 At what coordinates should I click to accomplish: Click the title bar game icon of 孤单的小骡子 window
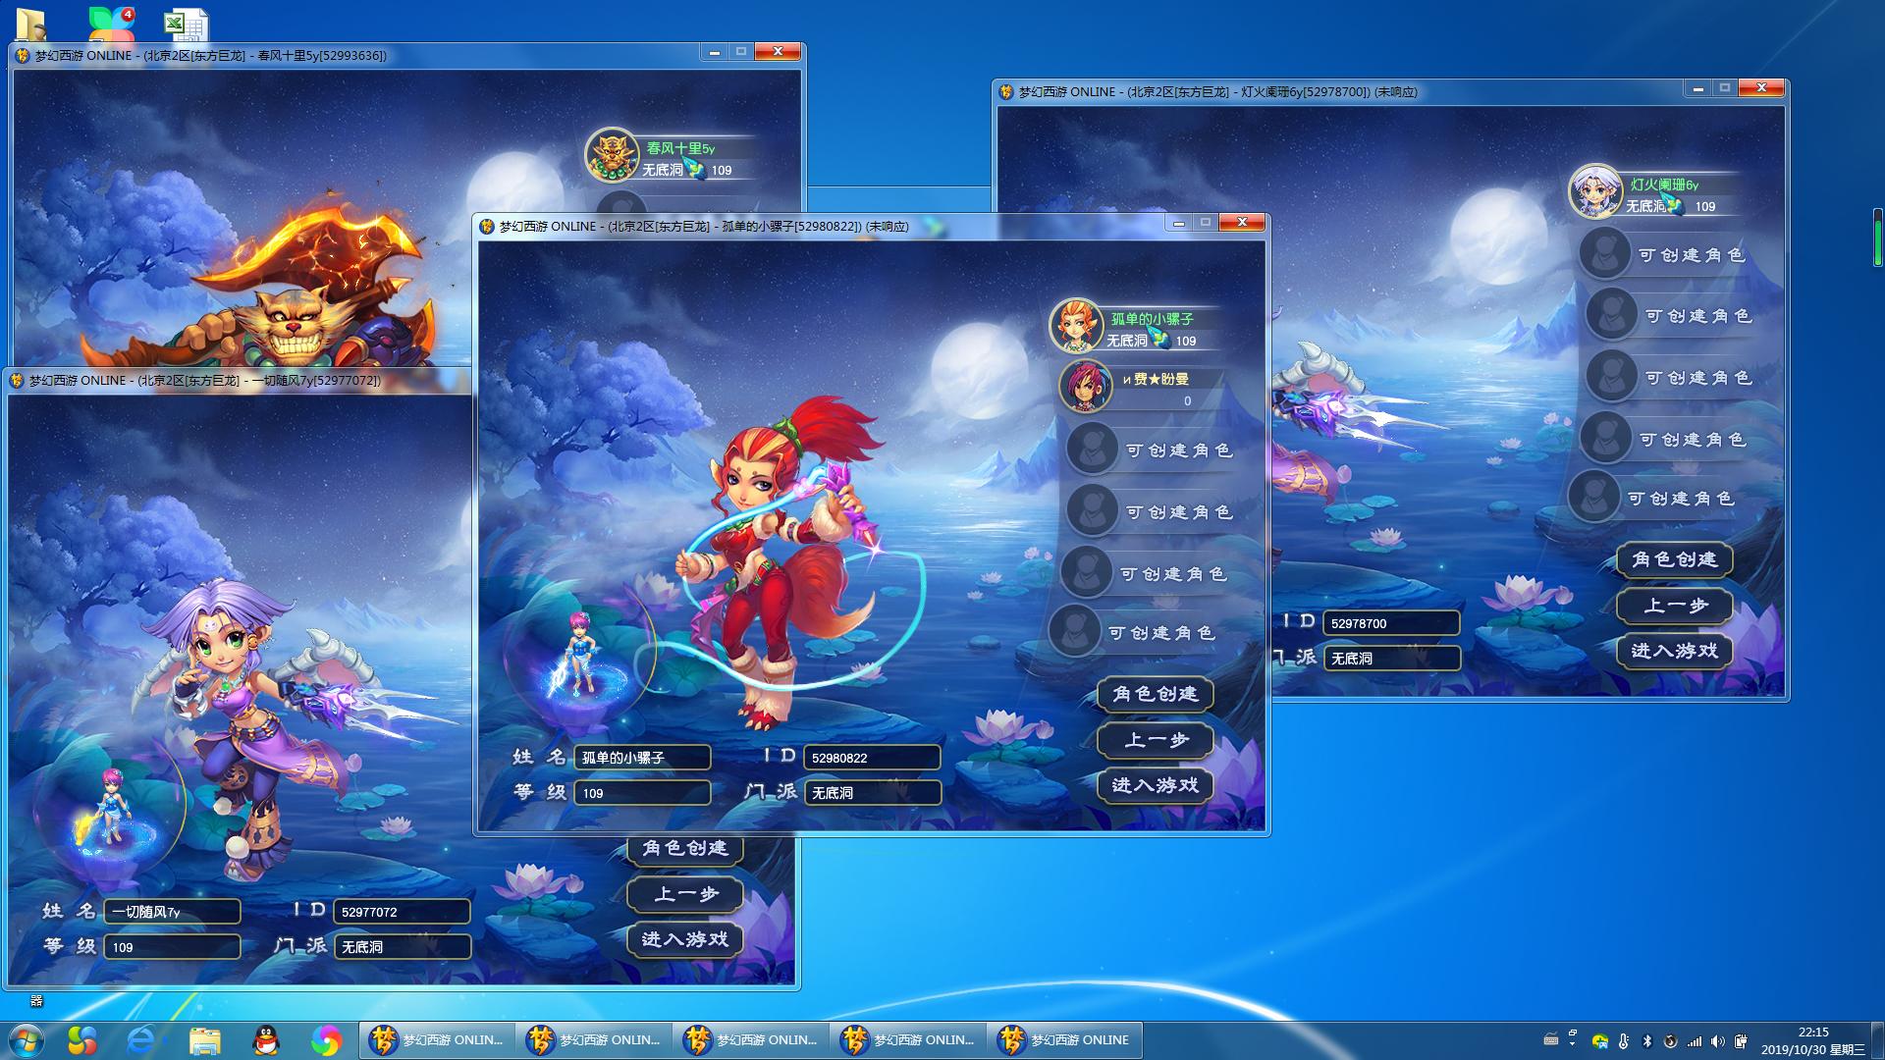coord(487,226)
